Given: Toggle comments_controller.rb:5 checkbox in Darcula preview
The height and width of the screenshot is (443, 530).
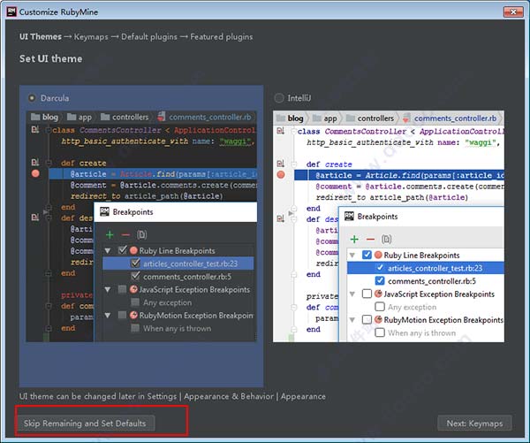Looking at the screenshot, I should (x=135, y=276).
